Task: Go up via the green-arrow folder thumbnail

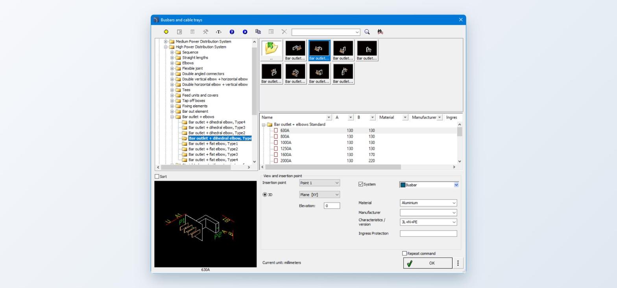Action: (x=272, y=50)
